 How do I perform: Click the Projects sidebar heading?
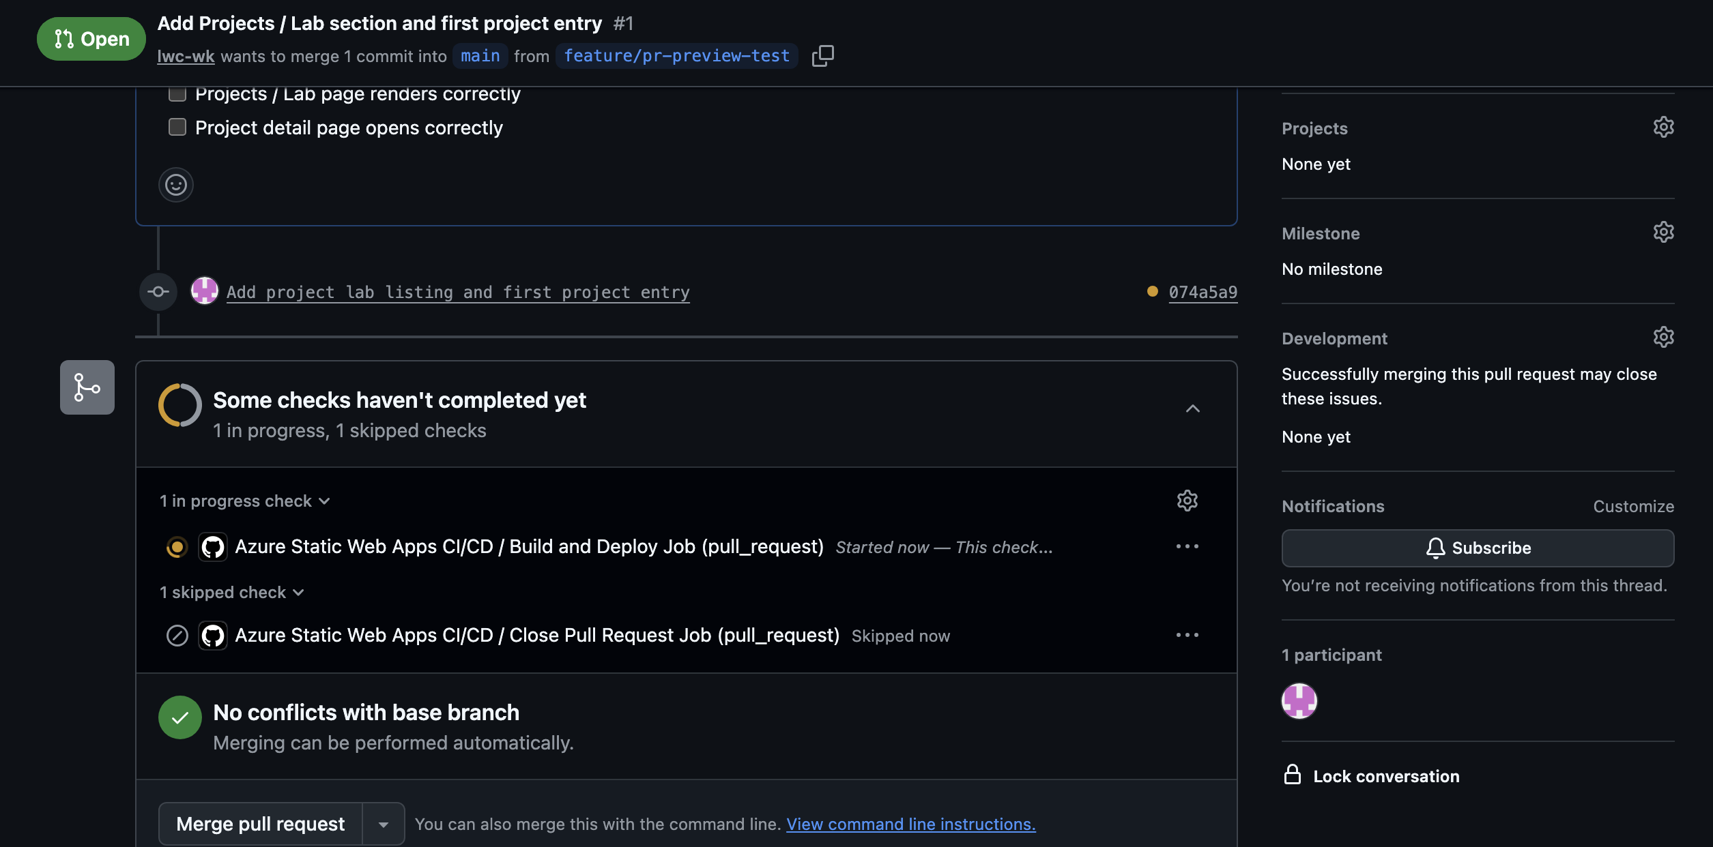[x=1314, y=129]
